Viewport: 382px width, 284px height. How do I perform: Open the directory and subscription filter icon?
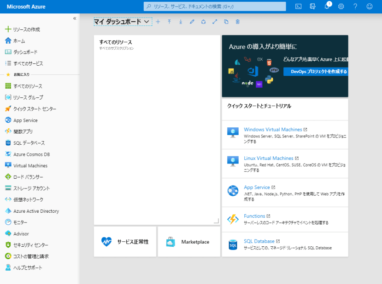(x=312, y=6)
